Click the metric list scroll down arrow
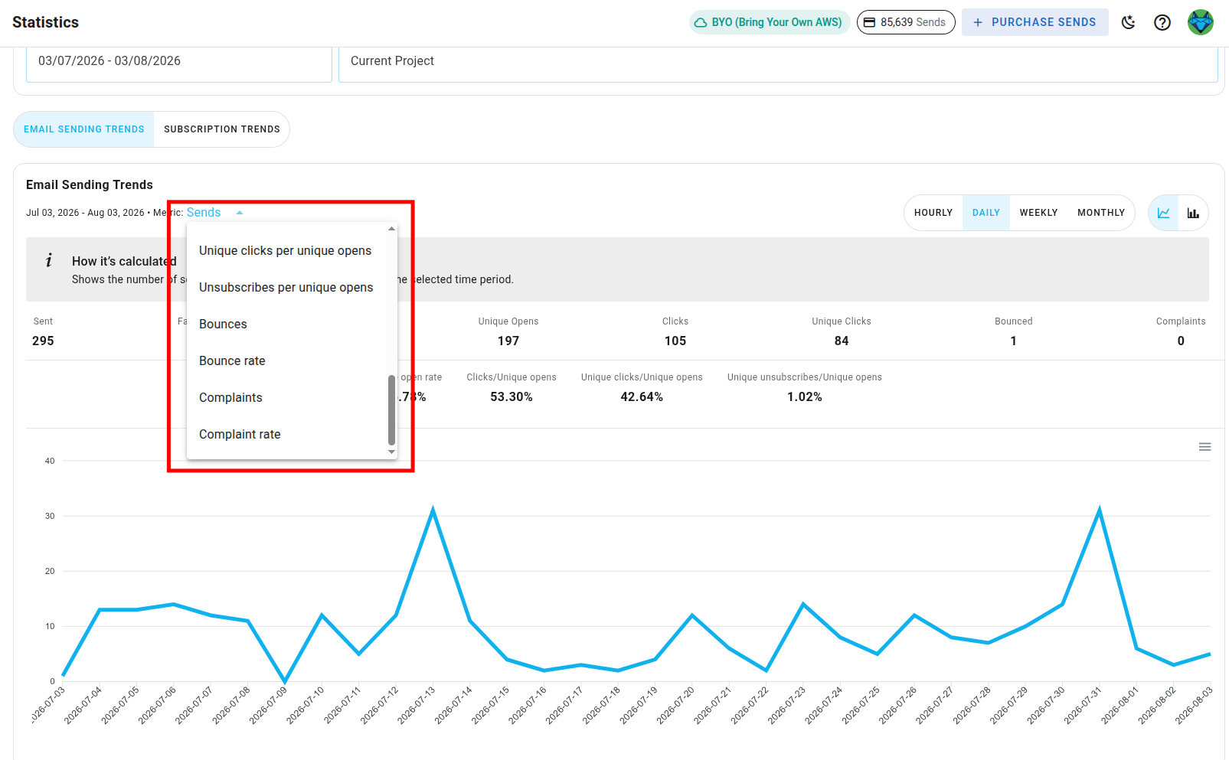Image resolution: width=1229 pixels, height=760 pixels. click(x=392, y=452)
